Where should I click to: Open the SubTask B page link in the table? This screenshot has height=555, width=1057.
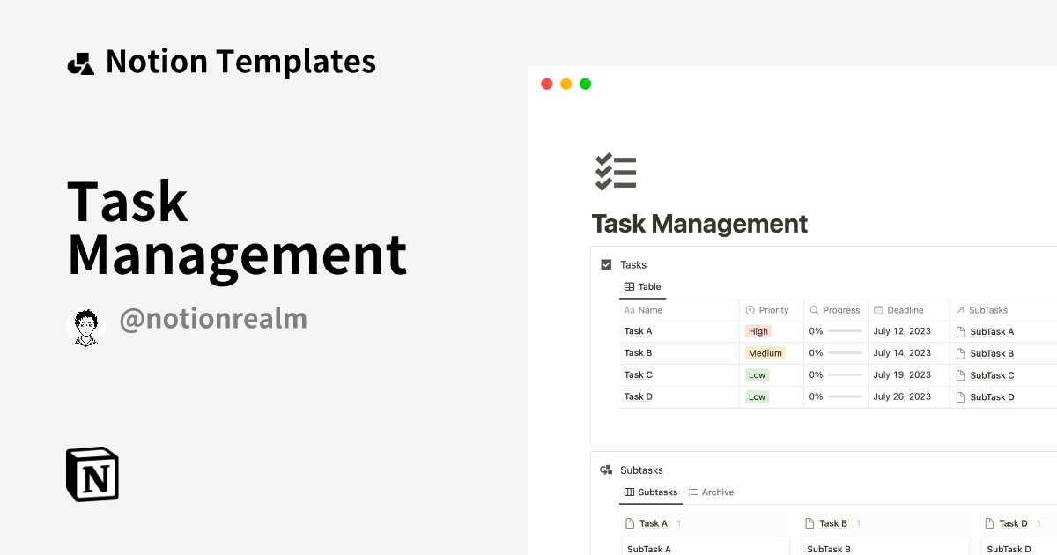pyautogui.click(x=992, y=353)
